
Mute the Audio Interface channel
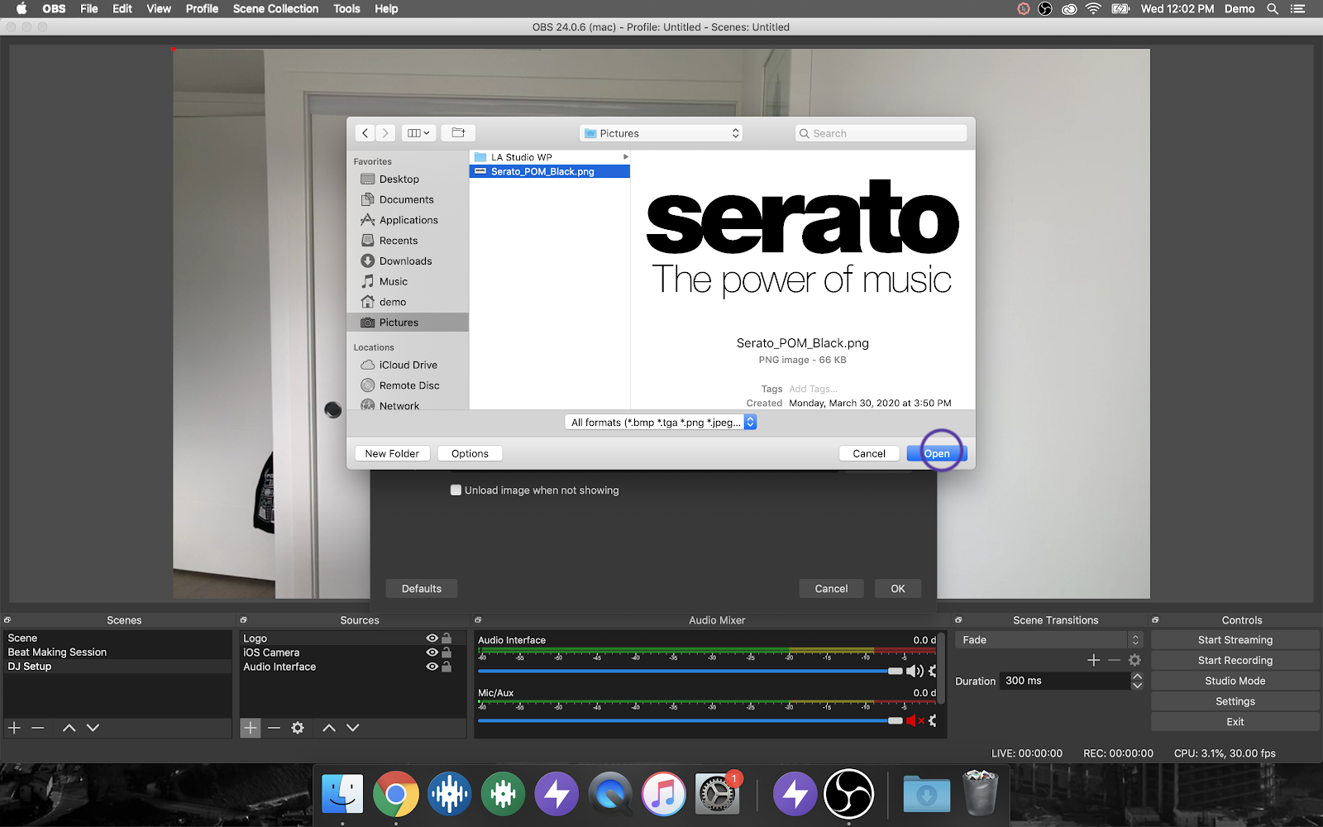click(x=915, y=672)
